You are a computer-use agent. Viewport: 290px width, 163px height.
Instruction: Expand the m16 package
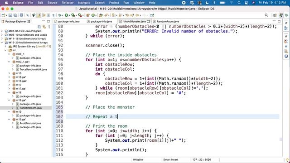[9, 73]
